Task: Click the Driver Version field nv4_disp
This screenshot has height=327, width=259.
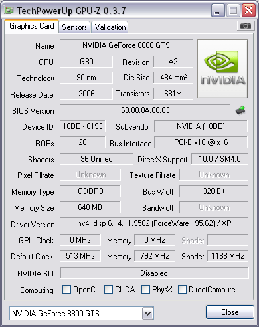Action: (x=154, y=223)
